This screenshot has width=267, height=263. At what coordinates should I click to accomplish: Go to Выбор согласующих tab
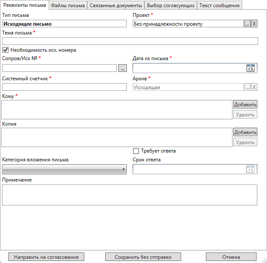pyautogui.click(x=171, y=5)
